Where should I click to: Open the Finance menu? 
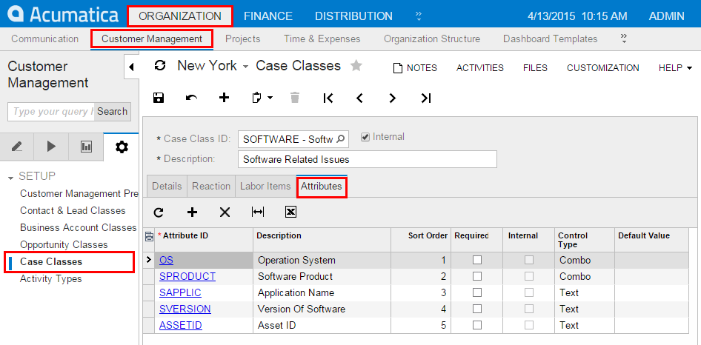tap(268, 16)
